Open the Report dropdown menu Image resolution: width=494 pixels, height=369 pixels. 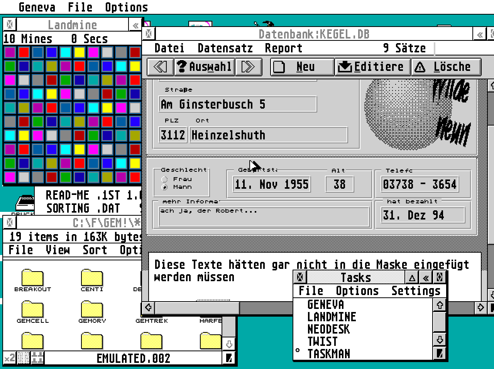283,48
